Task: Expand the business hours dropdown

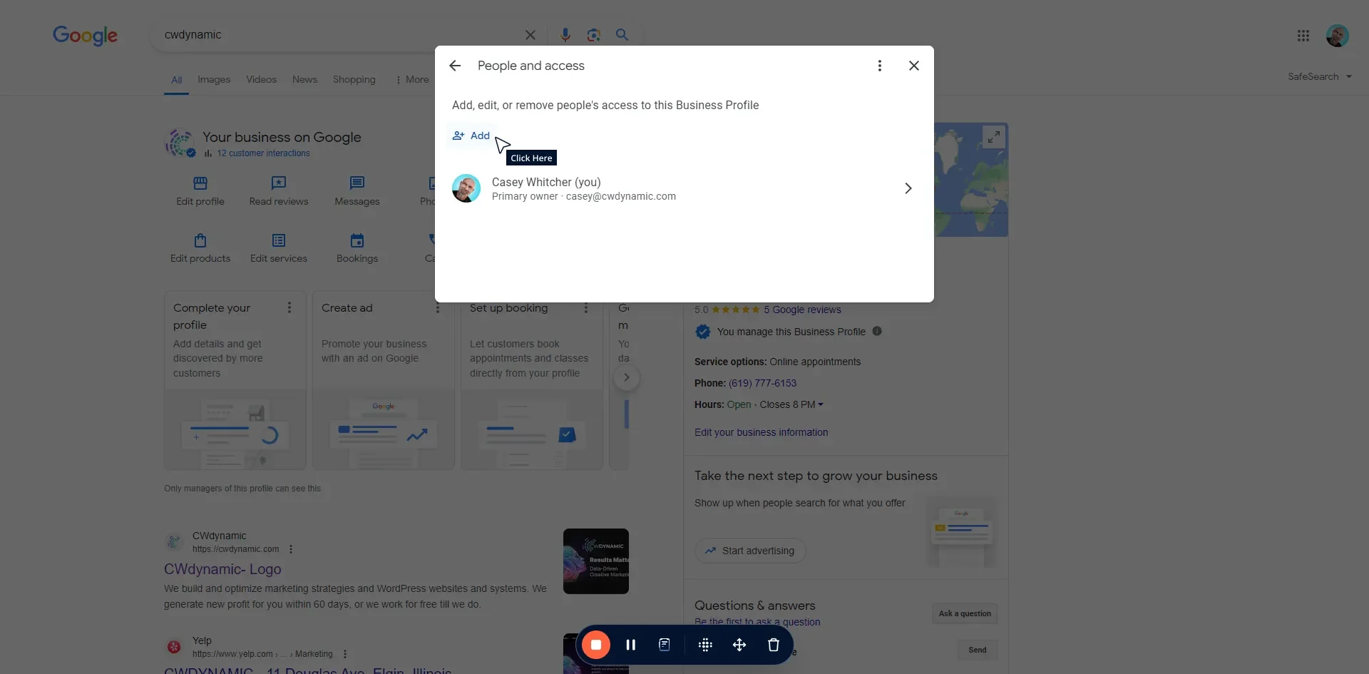Action: point(821,404)
